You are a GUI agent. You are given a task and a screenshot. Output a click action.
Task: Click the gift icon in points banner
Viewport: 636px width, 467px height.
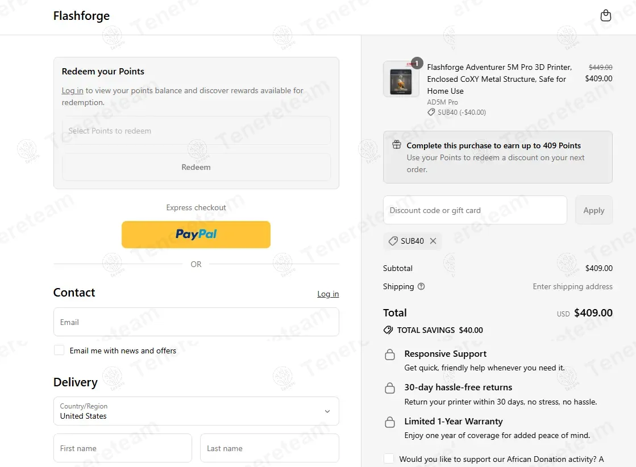click(397, 145)
